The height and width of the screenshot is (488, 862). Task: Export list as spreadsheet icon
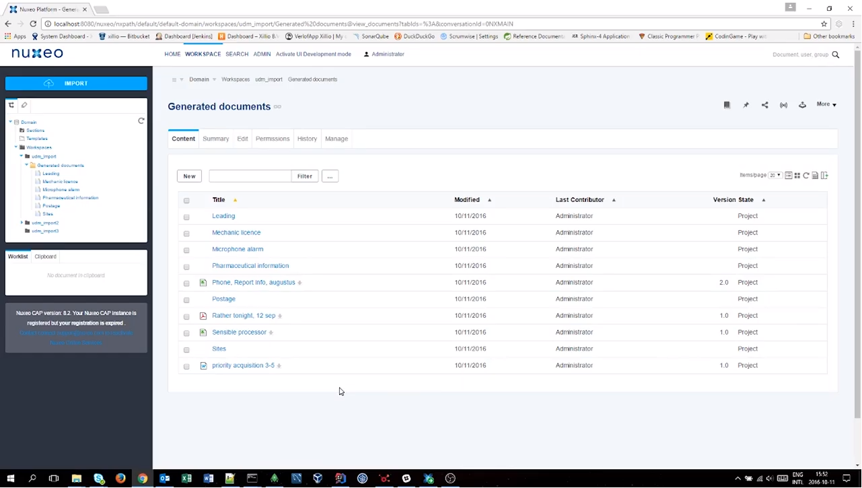pos(816,175)
